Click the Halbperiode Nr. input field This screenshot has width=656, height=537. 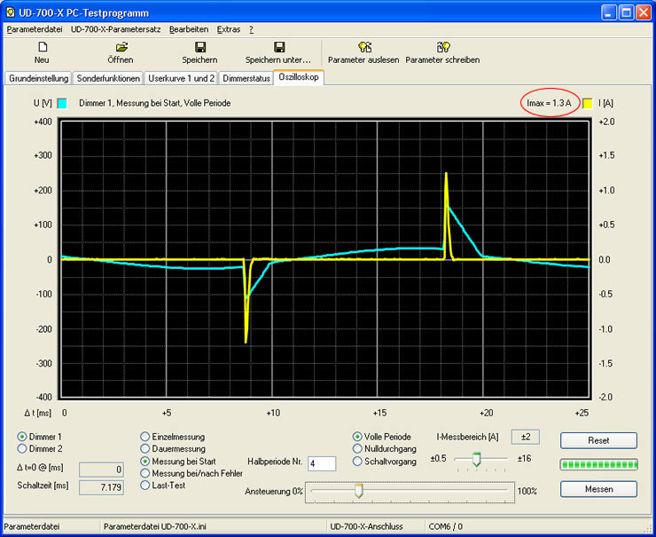[x=323, y=462]
